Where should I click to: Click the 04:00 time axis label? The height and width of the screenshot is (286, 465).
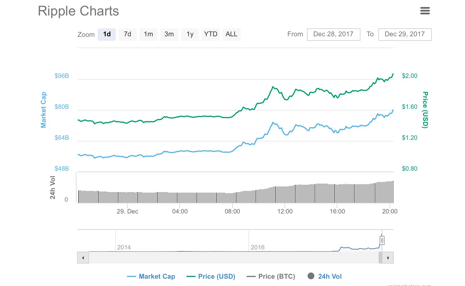click(x=180, y=211)
